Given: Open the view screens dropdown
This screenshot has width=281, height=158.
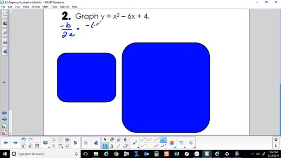Looking at the screenshot, I should point(46,143).
